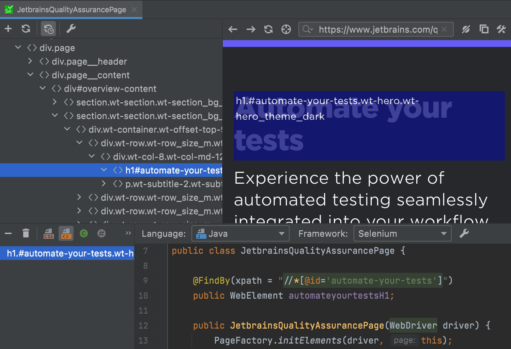Select the p.wt-subtitle-2.wt-subt tree row

[111, 184]
